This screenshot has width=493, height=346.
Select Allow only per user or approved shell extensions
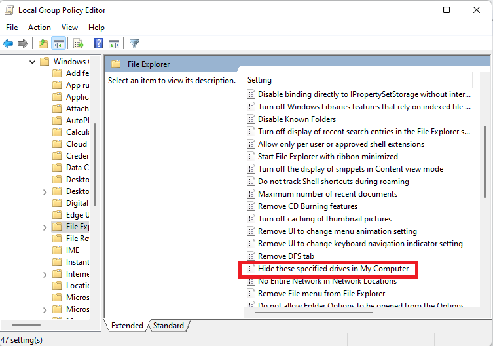point(341,144)
